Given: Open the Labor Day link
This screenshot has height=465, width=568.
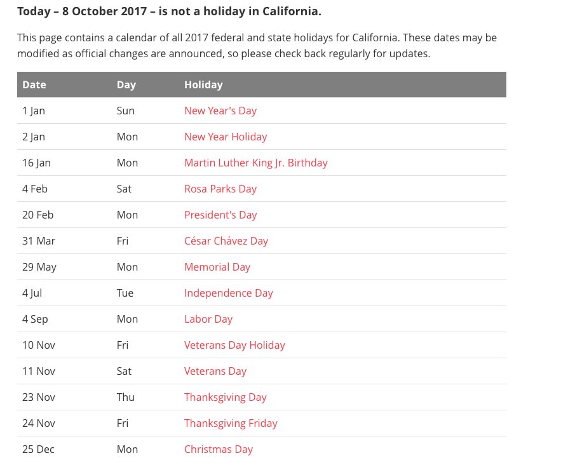Looking at the screenshot, I should click(208, 320).
